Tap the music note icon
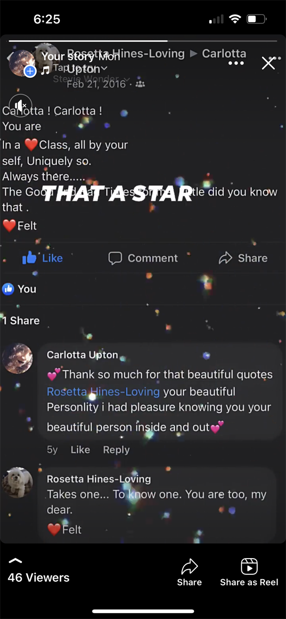 point(46,70)
